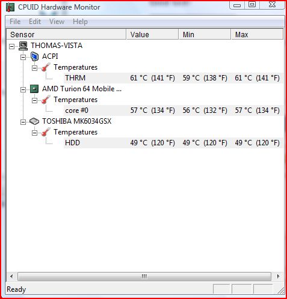
Task: Click the thermometer icon under ACPI
Action: [46, 67]
